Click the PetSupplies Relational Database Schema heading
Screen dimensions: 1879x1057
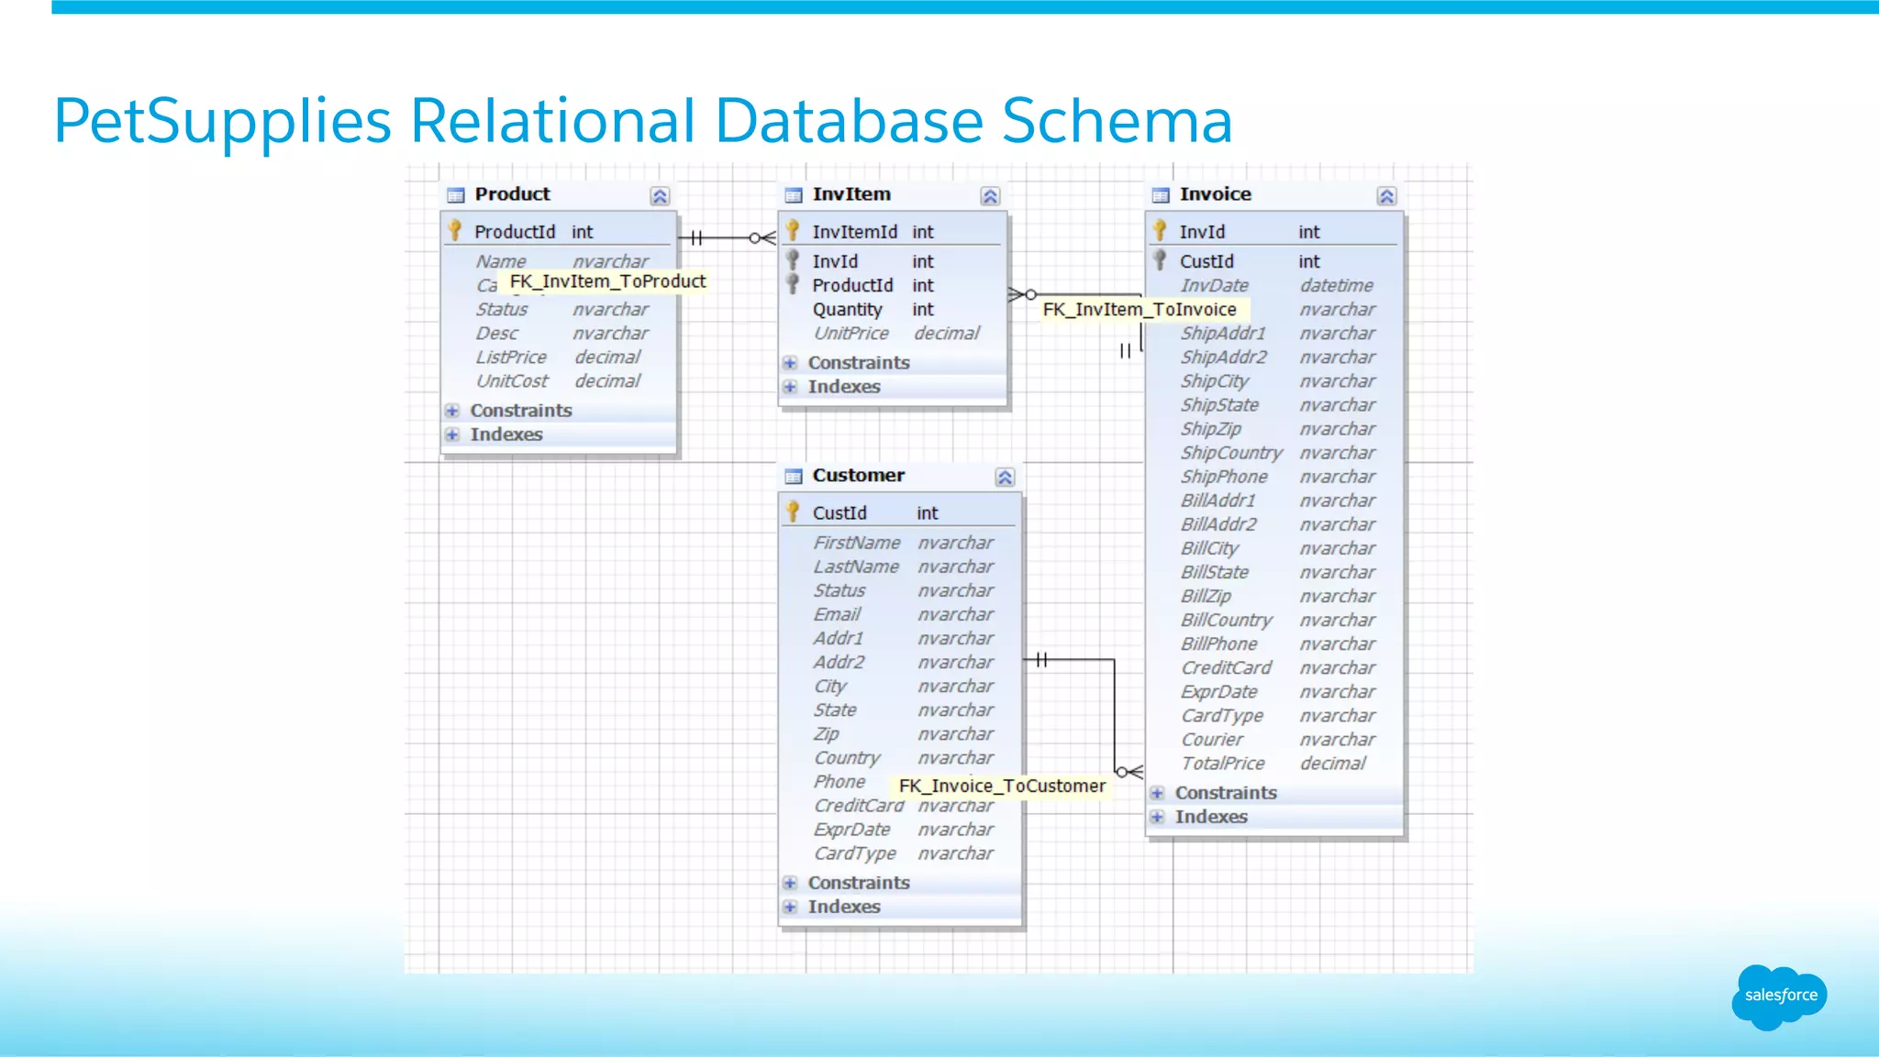(x=643, y=121)
